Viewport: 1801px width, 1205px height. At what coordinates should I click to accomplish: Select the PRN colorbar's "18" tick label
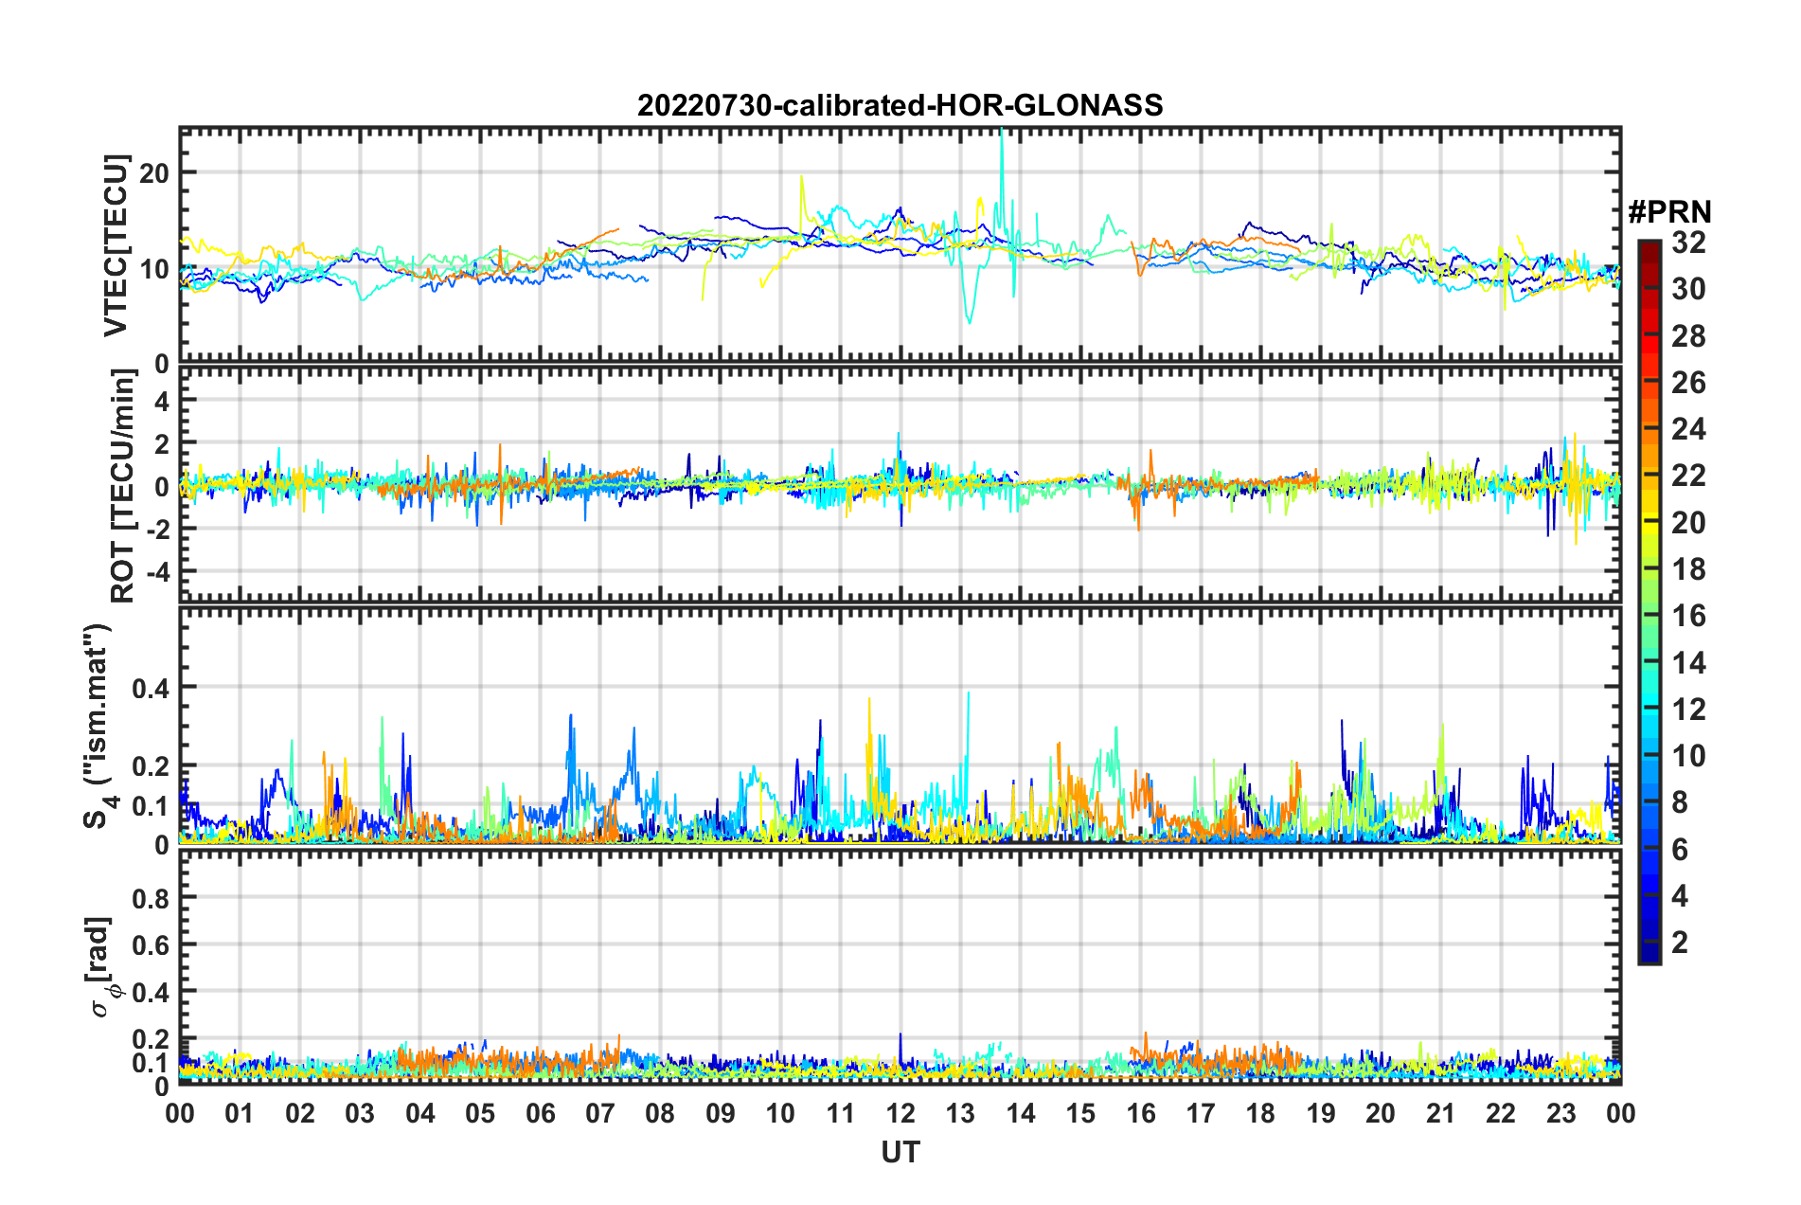(1688, 569)
